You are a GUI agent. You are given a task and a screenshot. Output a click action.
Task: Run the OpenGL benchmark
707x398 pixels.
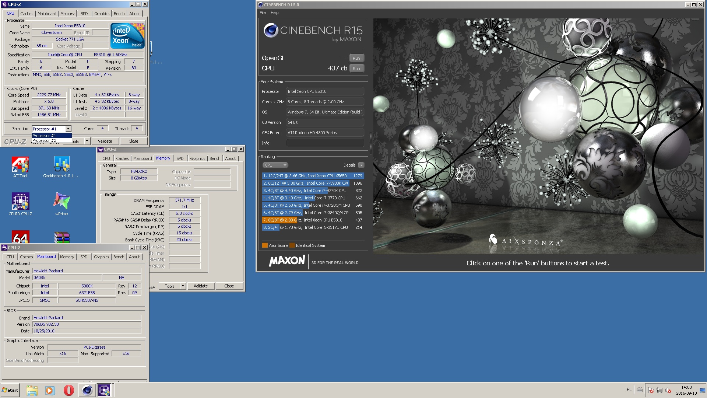click(356, 58)
